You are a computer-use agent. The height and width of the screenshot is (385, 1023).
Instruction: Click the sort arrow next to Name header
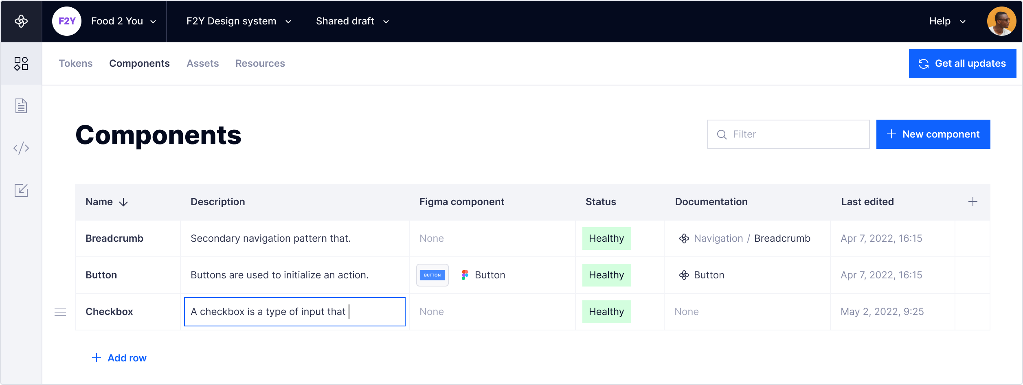[x=123, y=202]
